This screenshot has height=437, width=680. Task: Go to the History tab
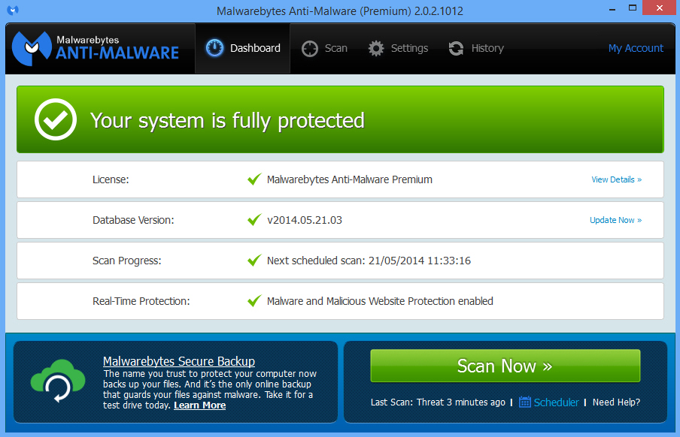pyautogui.click(x=475, y=48)
